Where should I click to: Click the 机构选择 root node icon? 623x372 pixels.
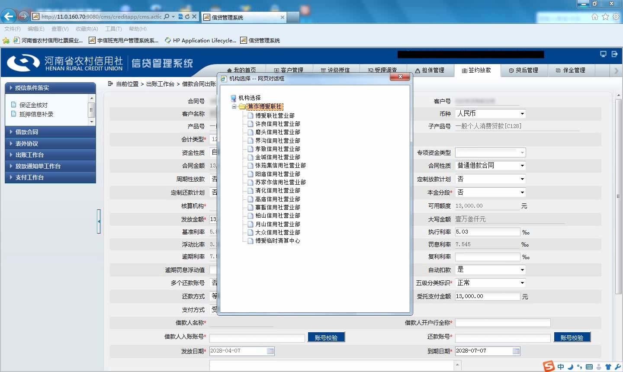click(234, 98)
